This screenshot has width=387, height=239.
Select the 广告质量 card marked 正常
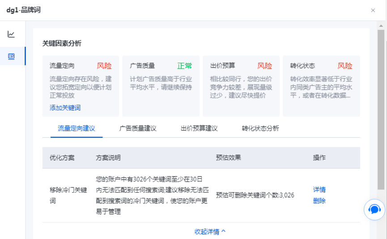(161, 86)
